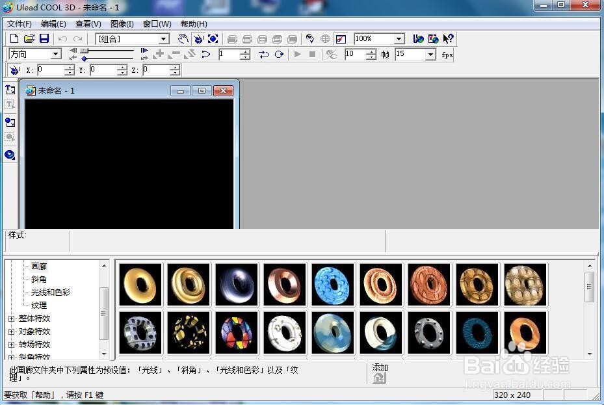Image resolution: width=604 pixels, height=405 pixels.
Task: Toggle the display quality checkbox icon
Action: point(341,38)
